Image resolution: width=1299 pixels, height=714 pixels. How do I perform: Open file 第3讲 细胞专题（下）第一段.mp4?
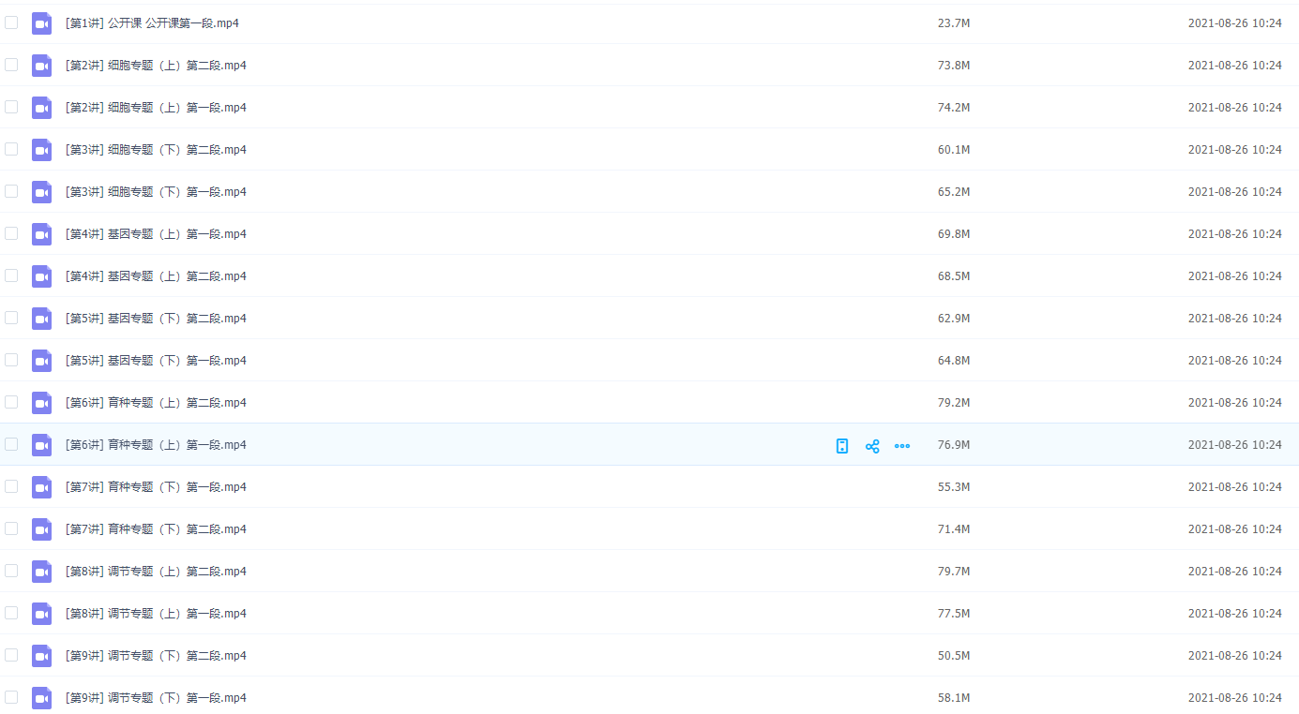pos(156,192)
